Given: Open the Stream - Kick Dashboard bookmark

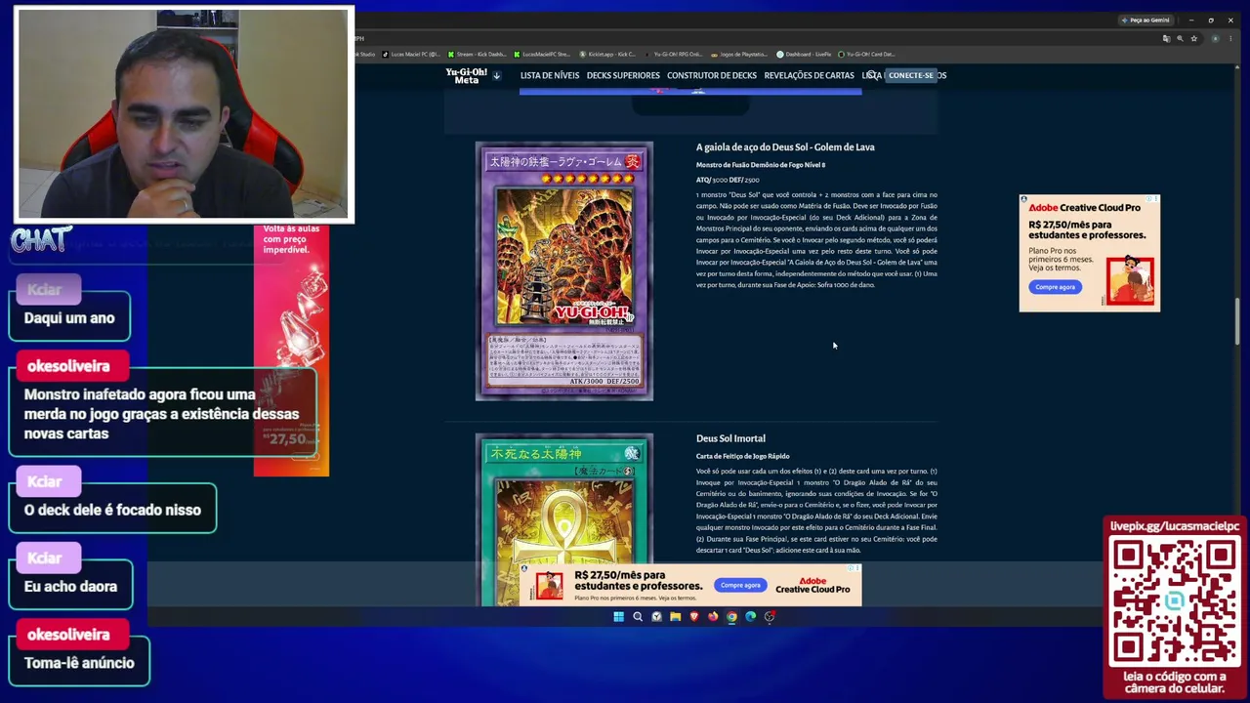Looking at the screenshot, I should (478, 55).
